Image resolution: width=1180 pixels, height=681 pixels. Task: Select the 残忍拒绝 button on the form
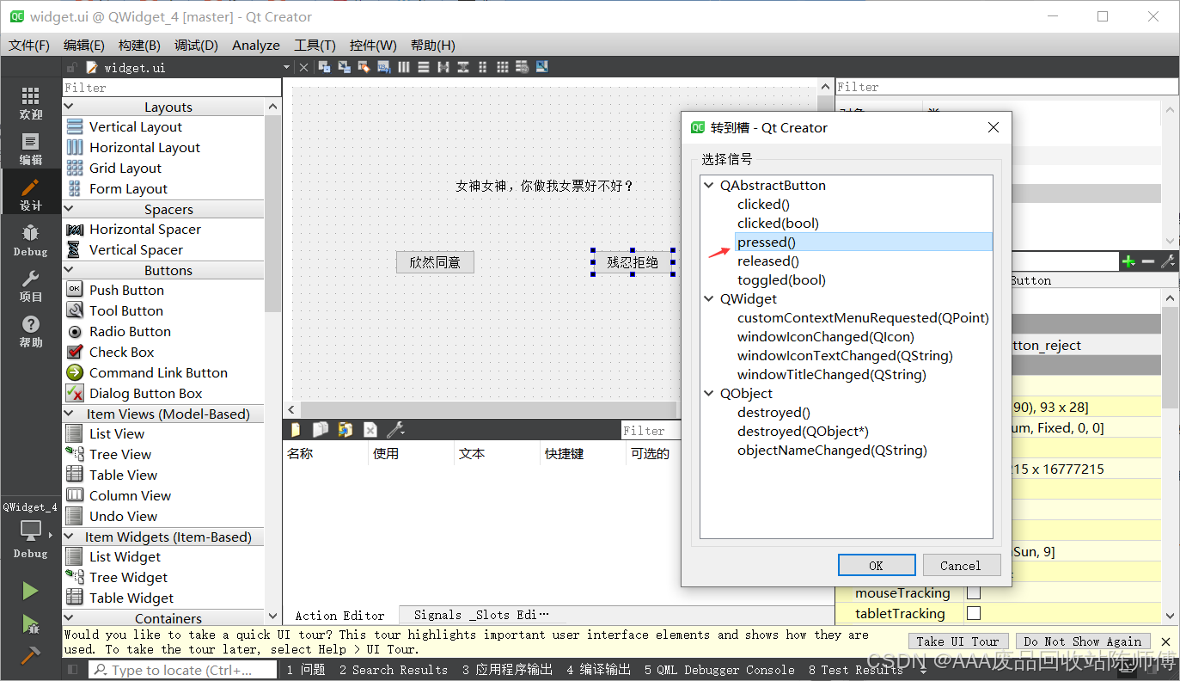tap(633, 262)
